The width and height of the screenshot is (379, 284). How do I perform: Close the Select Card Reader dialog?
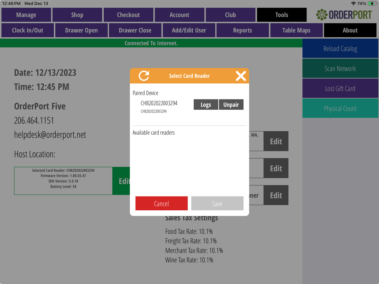pos(241,76)
